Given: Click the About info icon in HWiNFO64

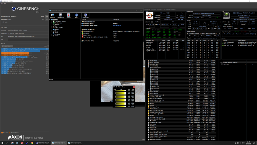Looking at the screenshot, I should [x=77, y=15].
